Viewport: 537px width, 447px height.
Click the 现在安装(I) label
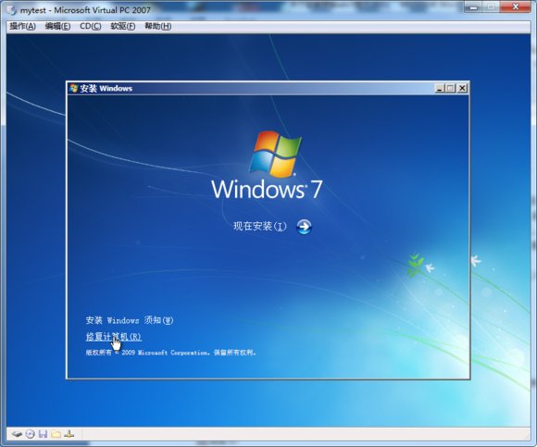(260, 226)
